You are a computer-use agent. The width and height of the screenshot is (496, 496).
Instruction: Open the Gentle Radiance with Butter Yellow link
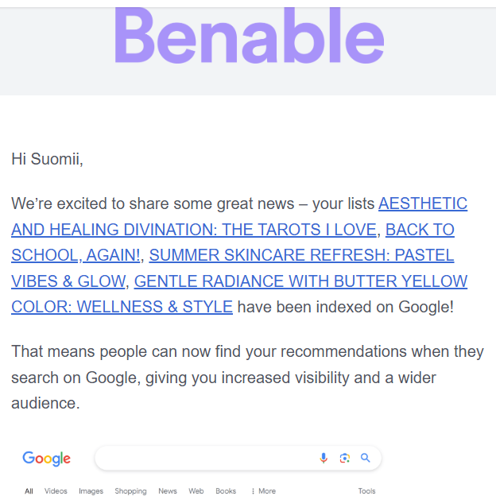pyautogui.click(x=300, y=281)
